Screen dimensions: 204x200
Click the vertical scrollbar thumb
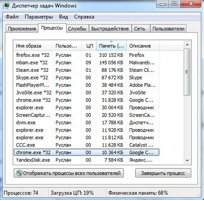[x=187, y=72]
